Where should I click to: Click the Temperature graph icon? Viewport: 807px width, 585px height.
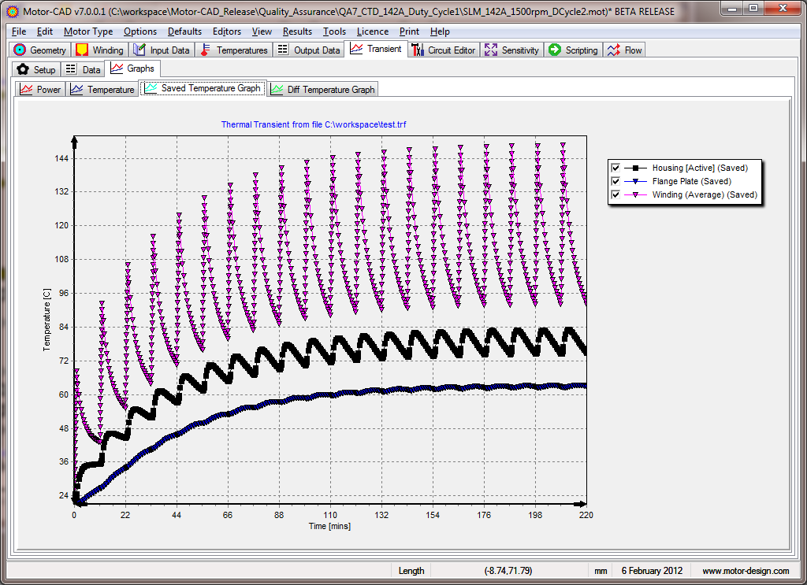tap(76, 89)
